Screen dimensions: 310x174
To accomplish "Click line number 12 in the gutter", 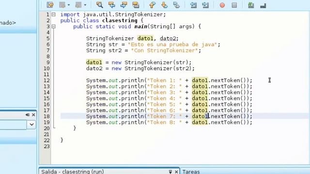I will click(46, 80).
